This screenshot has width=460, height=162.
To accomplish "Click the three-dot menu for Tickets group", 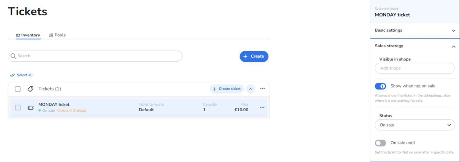I will [x=262, y=89].
